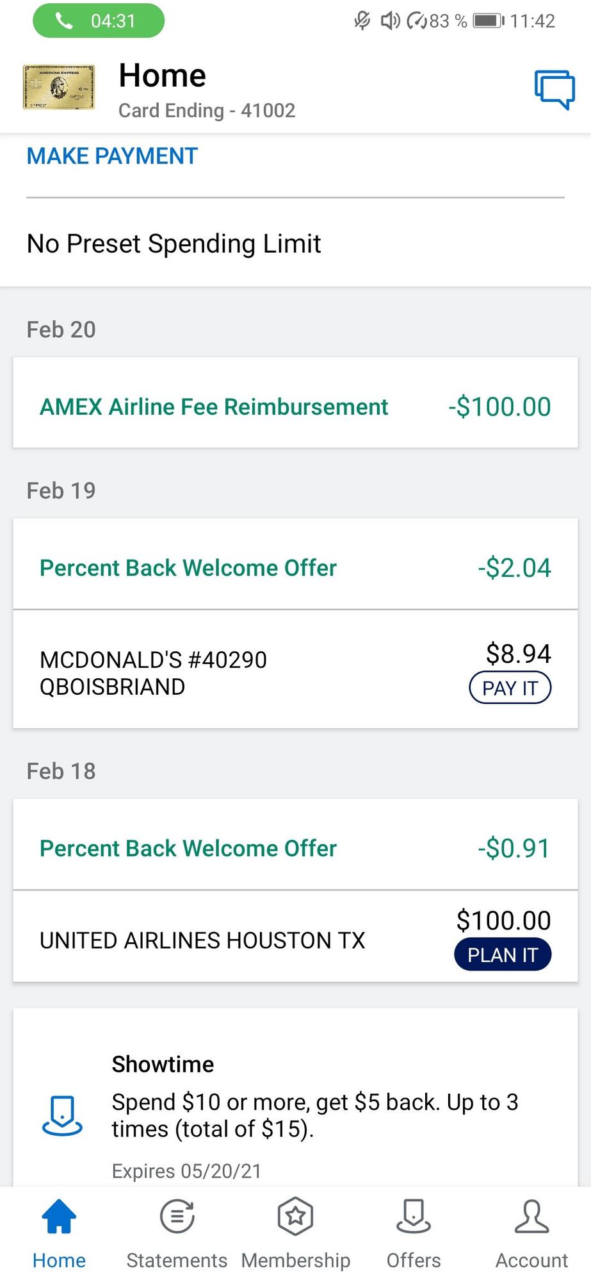Tap the ongoing call indicator pill
Viewport: 591px width, 1282px height.
click(x=99, y=21)
